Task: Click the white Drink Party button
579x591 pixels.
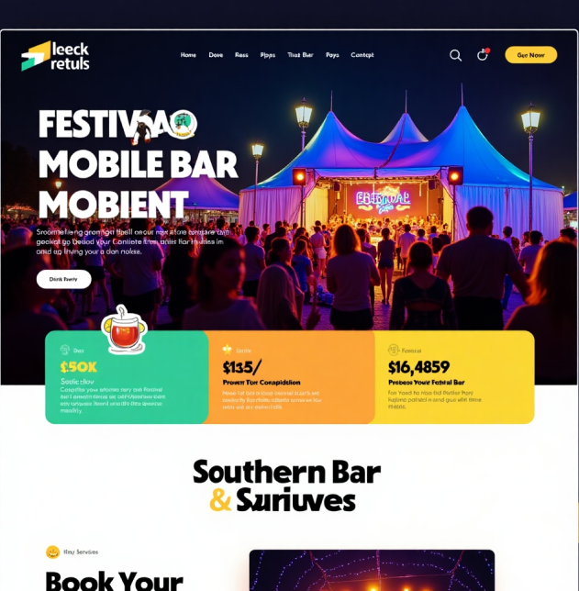Action: pyautogui.click(x=63, y=279)
